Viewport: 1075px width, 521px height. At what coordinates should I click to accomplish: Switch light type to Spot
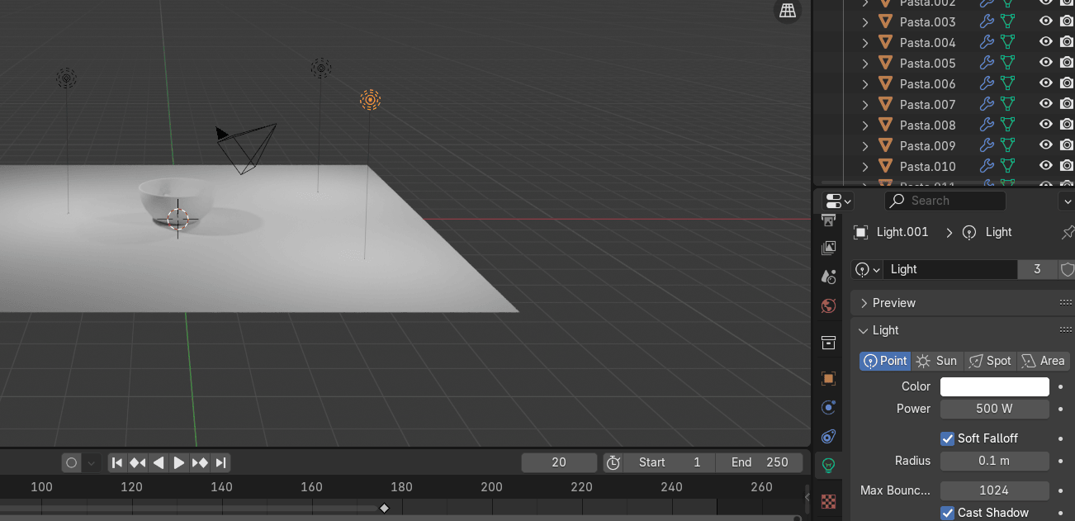(x=990, y=361)
